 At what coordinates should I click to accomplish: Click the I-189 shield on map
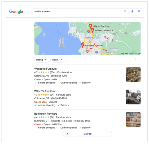tap(87, 51)
